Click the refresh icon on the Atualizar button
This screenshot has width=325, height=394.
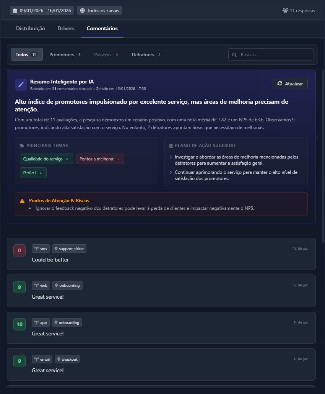click(280, 83)
